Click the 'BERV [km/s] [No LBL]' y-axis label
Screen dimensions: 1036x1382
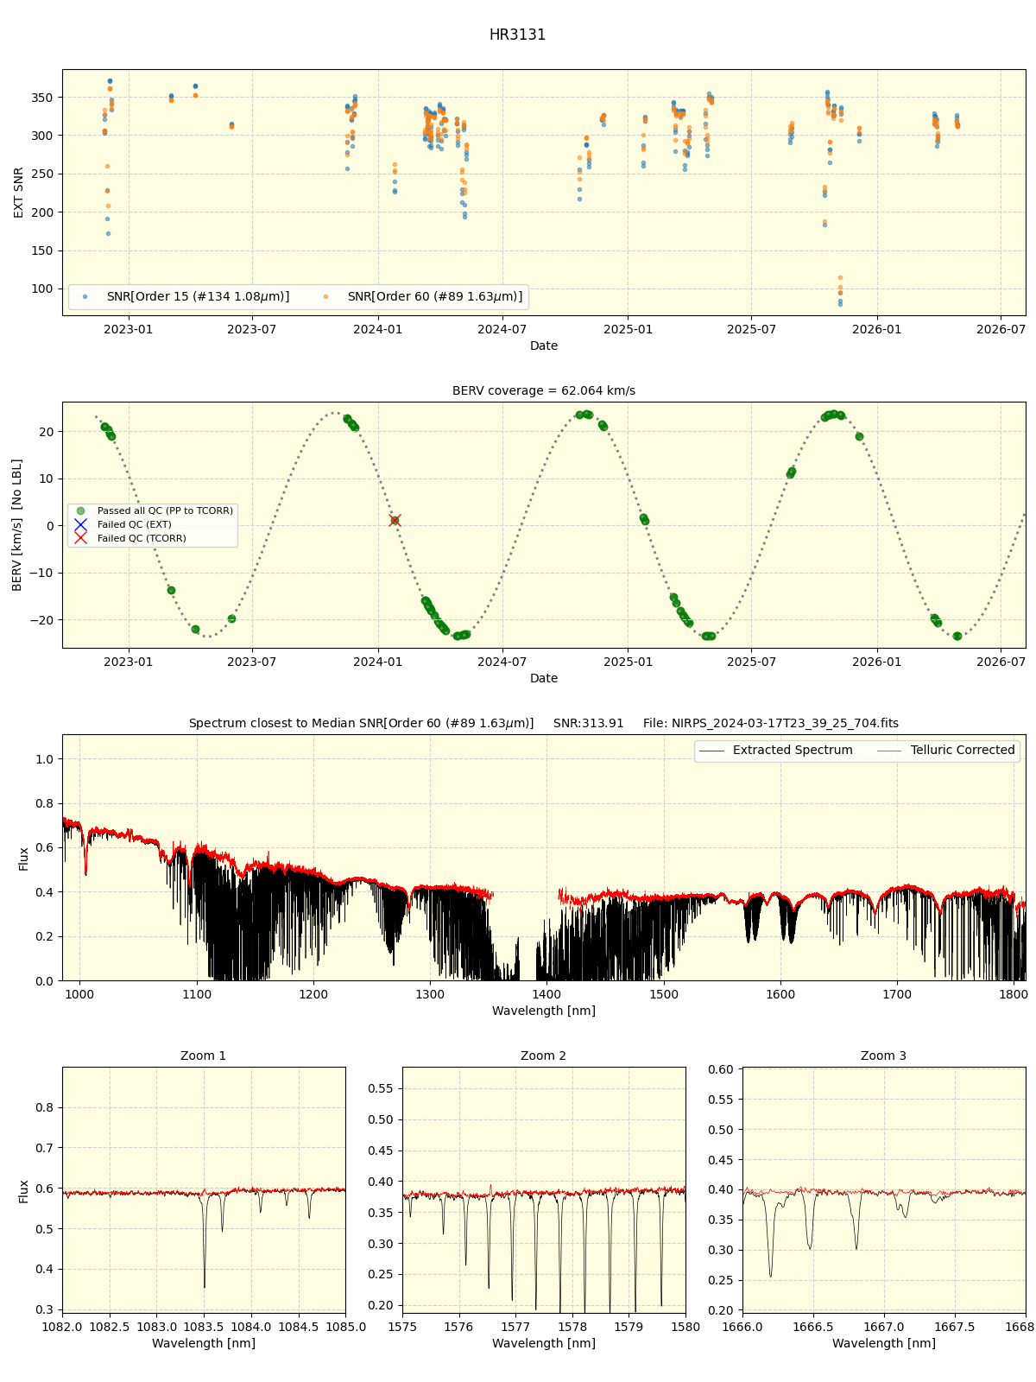[19, 525]
